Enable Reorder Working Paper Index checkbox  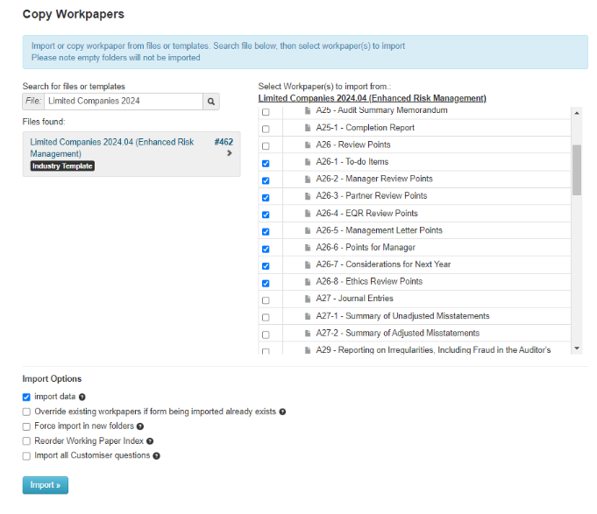pyautogui.click(x=26, y=441)
